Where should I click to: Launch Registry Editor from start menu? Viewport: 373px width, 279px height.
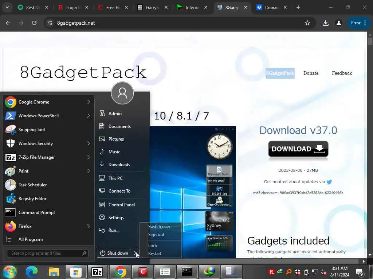(49, 199)
